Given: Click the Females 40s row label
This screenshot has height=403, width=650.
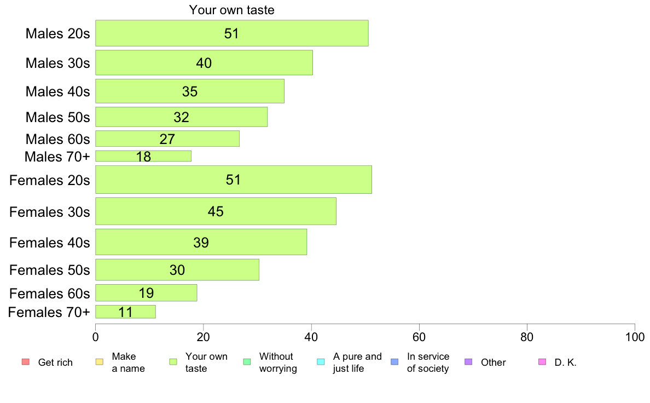Looking at the screenshot, I should coord(50,243).
